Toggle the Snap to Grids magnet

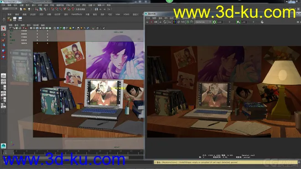52,9
